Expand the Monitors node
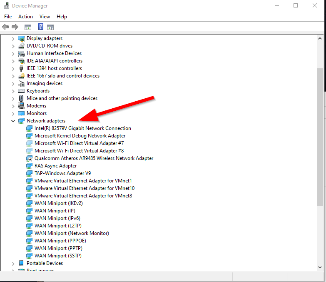 pyautogui.click(x=13, y=114)
